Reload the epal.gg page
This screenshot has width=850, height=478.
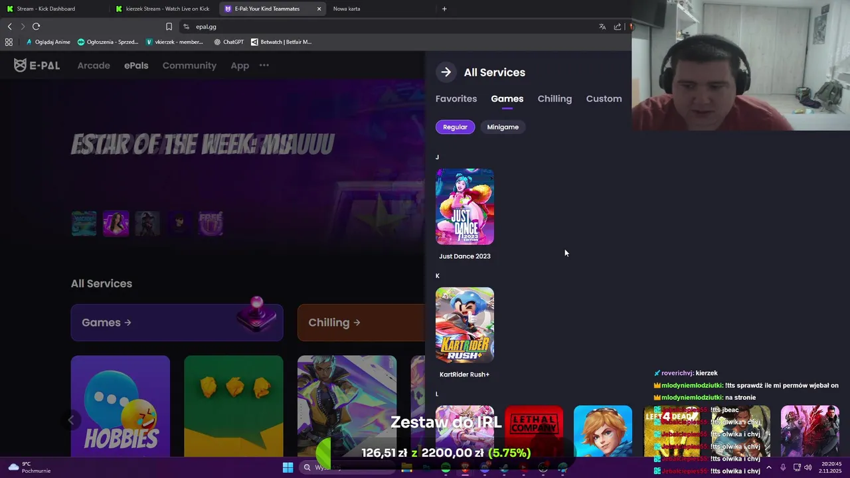(x=36, y=27)
